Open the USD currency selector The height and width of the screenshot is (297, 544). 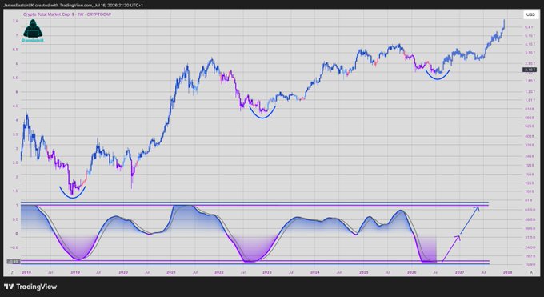(530, 14)
